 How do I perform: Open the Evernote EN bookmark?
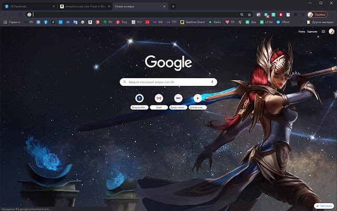tap(107, 22)
